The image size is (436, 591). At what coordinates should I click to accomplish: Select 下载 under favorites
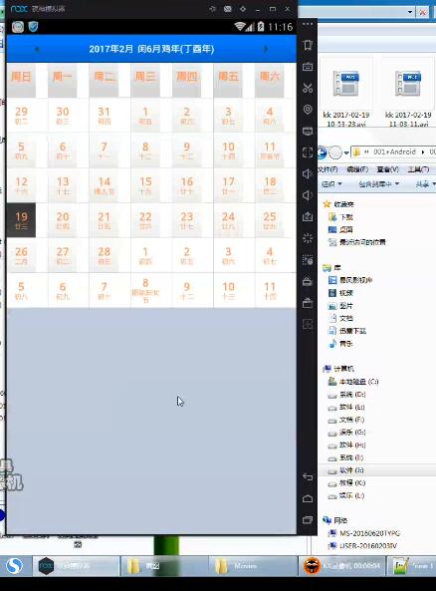pos(341,216)
